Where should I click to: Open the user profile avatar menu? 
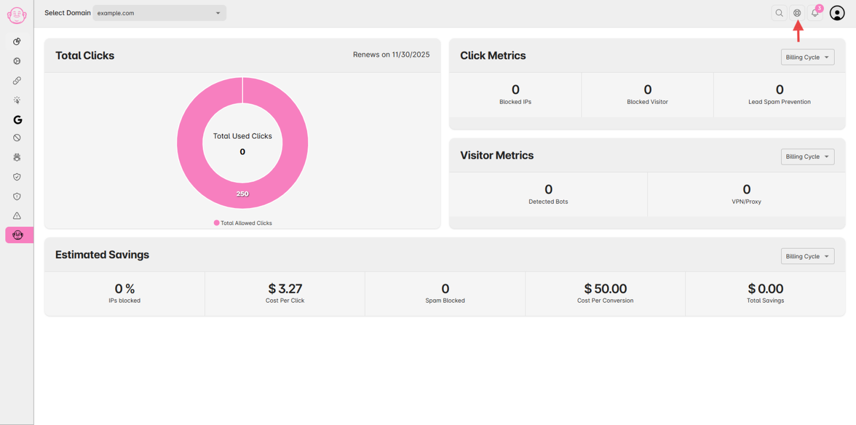837,13
